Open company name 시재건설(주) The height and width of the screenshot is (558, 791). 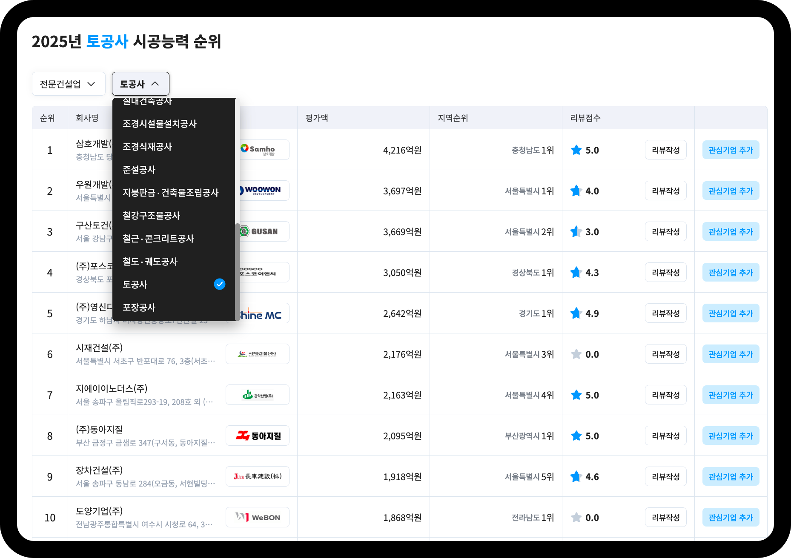[99, 348]
